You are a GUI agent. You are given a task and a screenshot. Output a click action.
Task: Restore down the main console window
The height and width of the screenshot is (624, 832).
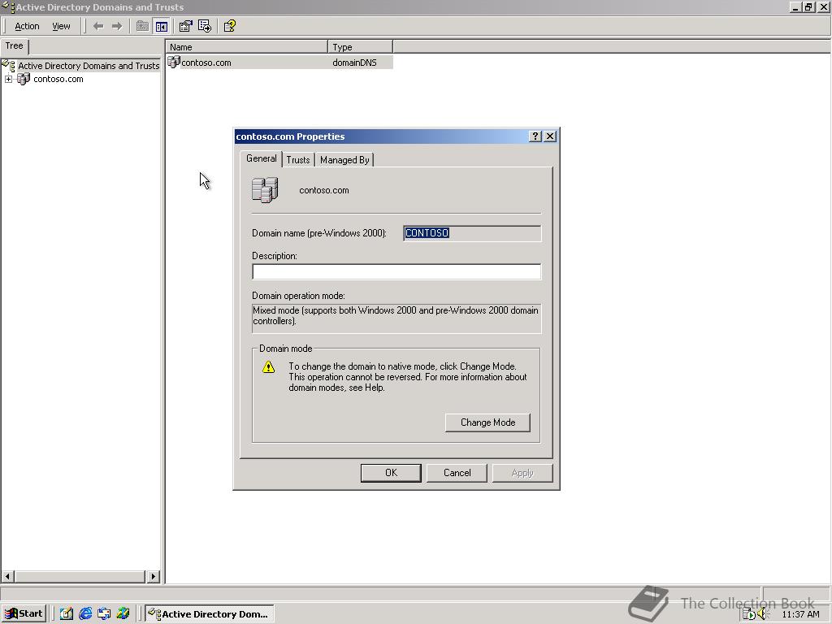coord(808,6)
